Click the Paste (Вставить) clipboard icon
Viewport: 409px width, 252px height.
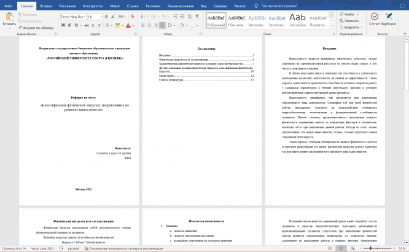coord(10,17)
